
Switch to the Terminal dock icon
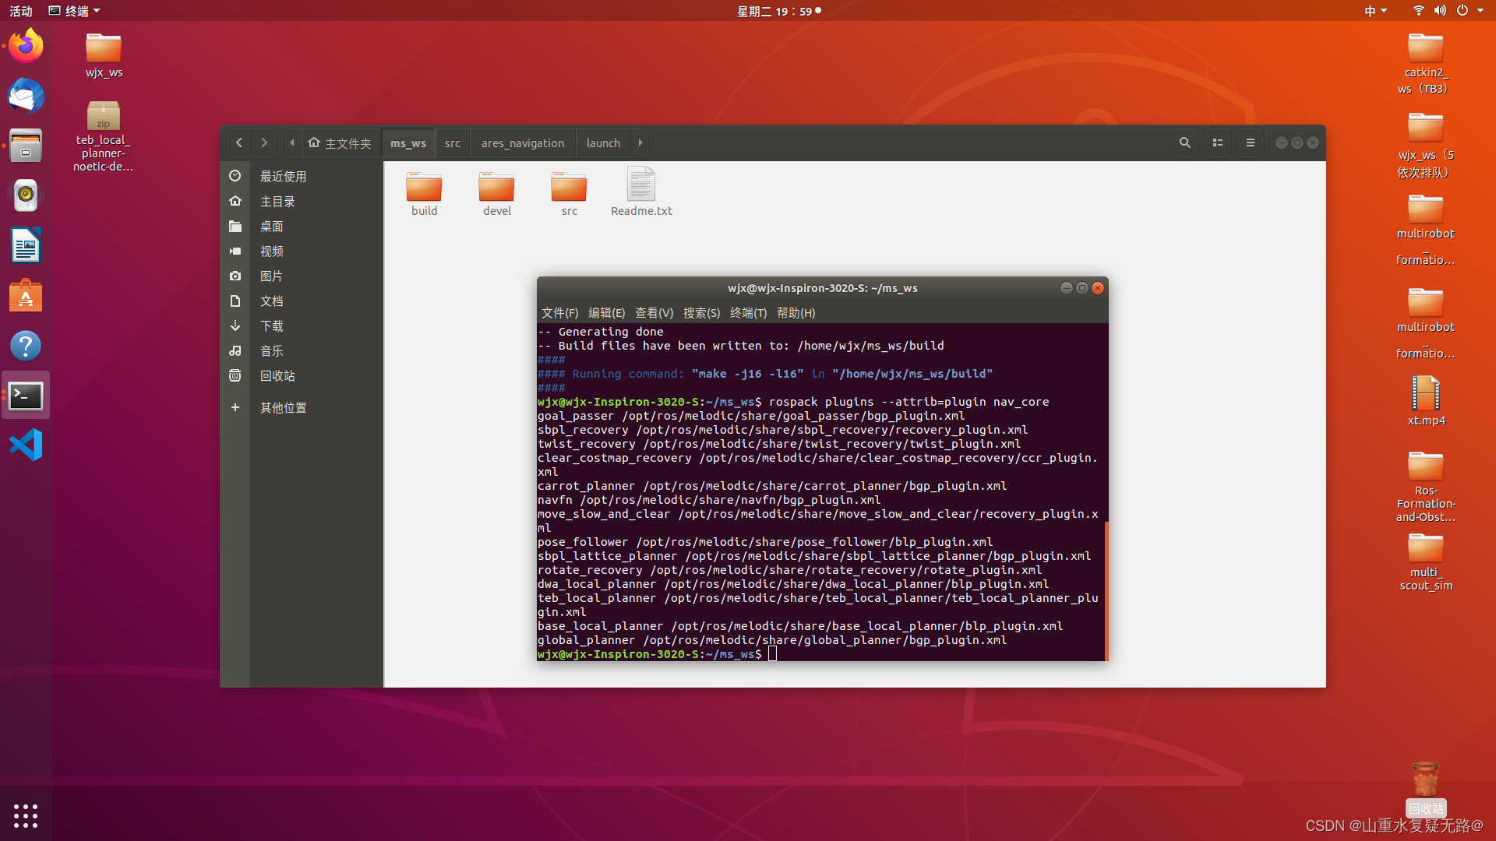[x=26, y=396]
